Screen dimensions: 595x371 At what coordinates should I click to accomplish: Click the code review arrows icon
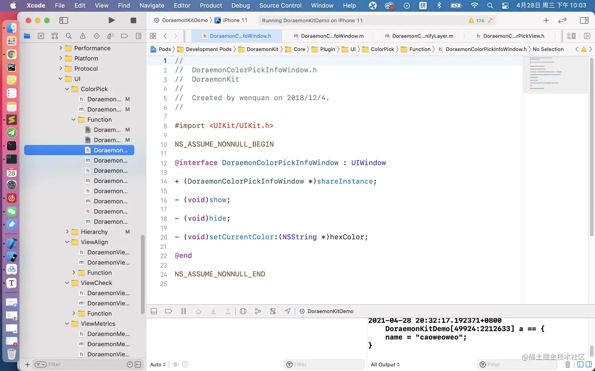click(x=562, y=20)
